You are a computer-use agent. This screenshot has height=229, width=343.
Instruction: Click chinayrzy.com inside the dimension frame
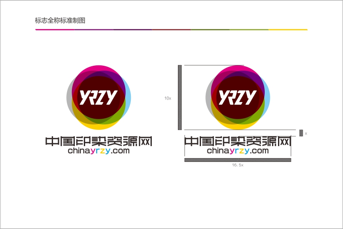click(238, 151)
